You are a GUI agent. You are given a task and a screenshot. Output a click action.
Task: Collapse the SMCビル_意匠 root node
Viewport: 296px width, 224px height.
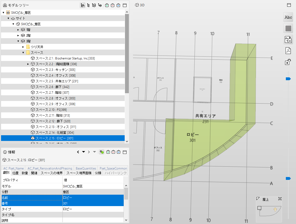point(3,13)
